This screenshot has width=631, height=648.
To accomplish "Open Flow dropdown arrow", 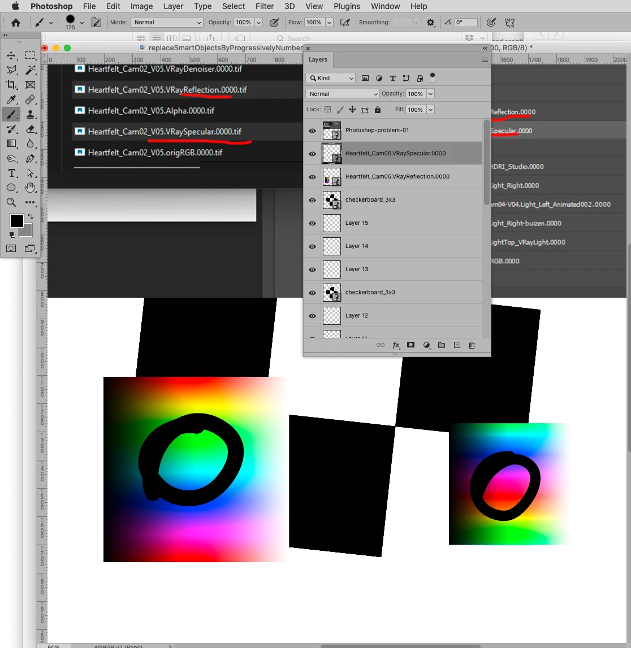I will 329,23.
